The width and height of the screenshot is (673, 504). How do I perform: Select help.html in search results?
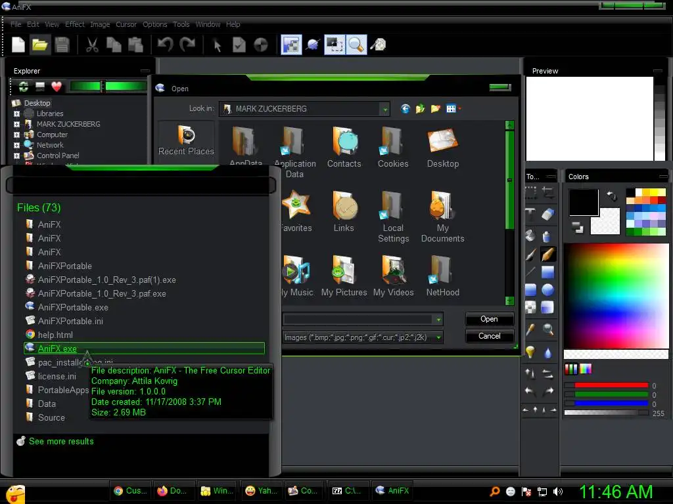coord(55,335)
